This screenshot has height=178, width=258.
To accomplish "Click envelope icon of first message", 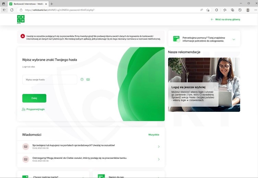I will pyautogui.click(x=25, y=146).
